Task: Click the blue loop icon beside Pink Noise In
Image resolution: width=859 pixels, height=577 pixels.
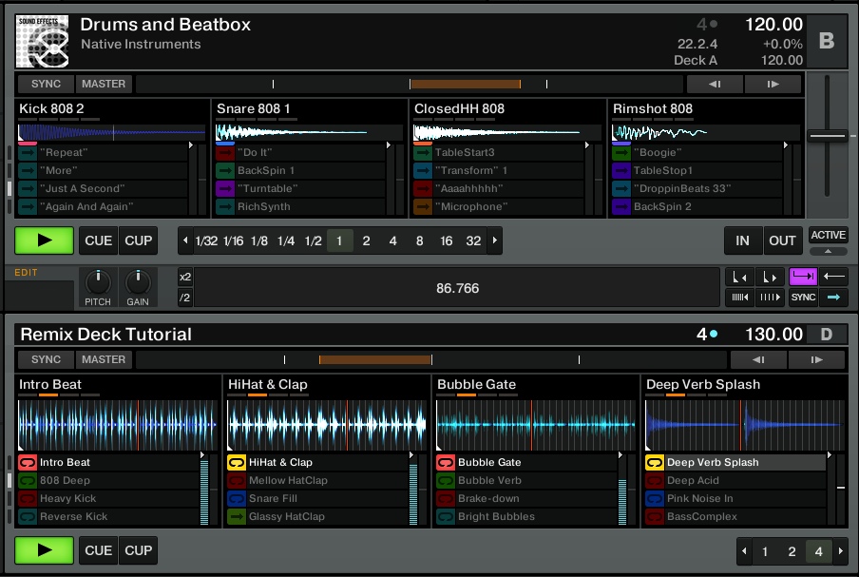Action: tap(655, 499)
